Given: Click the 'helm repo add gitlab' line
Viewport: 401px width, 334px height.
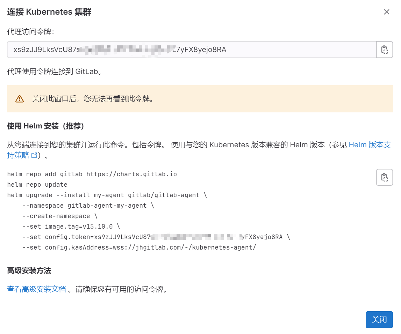Looking at the screenshot, I should [92, 174].
